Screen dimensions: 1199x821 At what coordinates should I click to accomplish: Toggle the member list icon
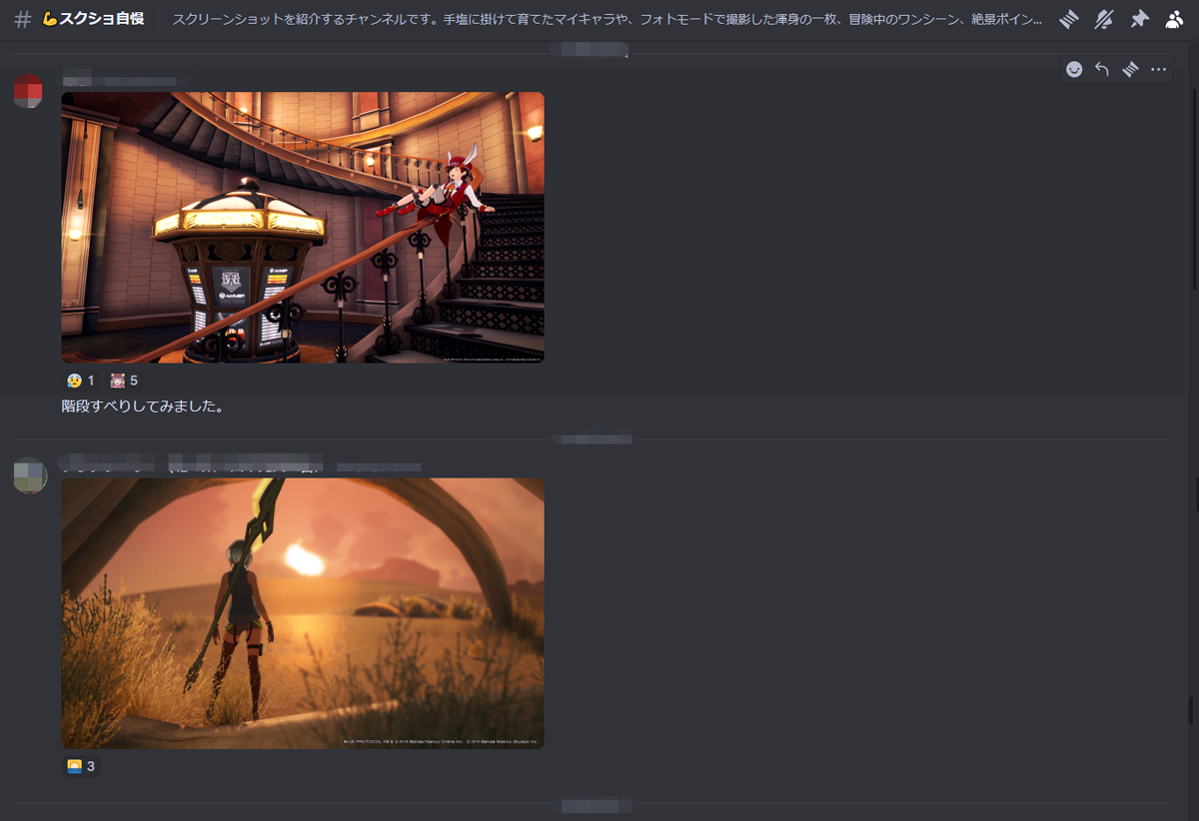(x=1174, y=19)
